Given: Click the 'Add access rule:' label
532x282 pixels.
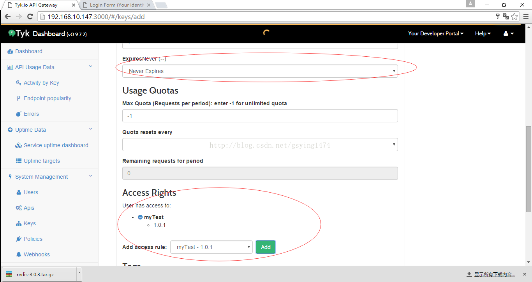Looking at the screenshot, I should pos(144,247).
